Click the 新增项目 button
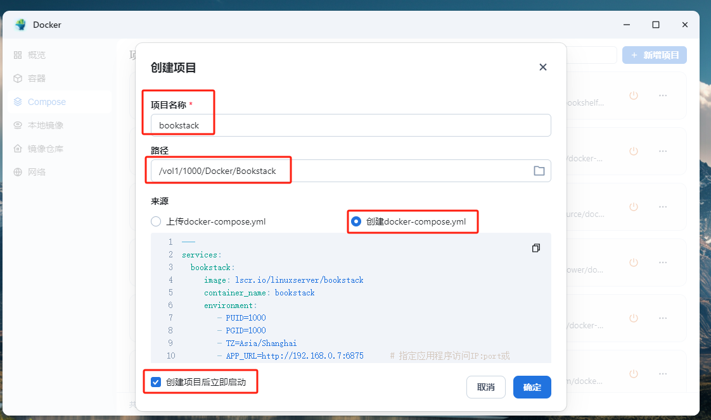The height and width of the screenshot is (420, 711). [x=655, y=55]
